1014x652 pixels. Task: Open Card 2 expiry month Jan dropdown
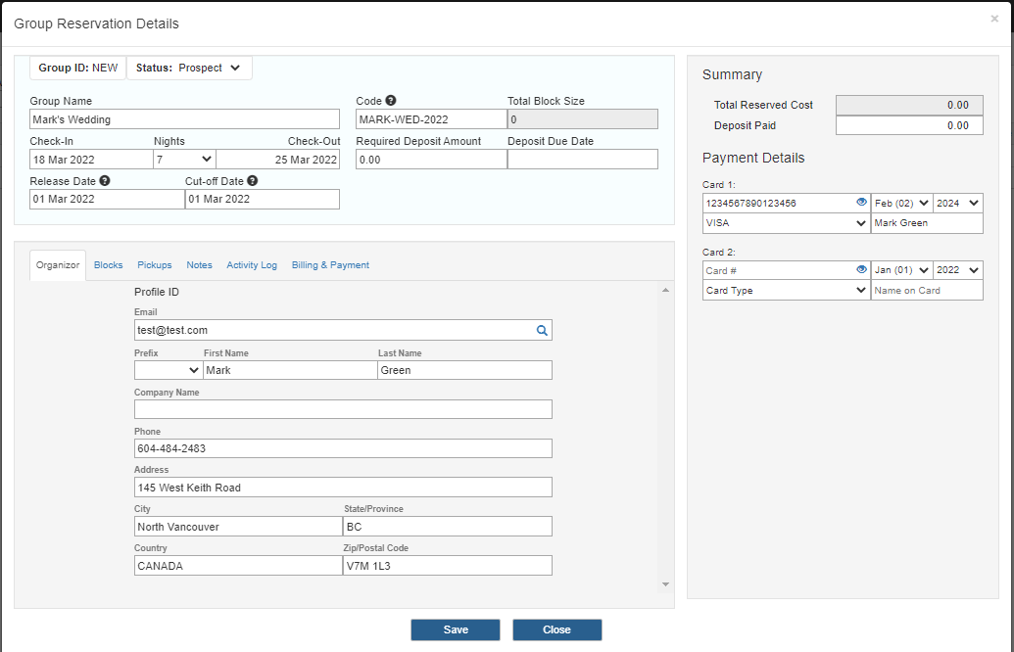click(x=902, y=270)
